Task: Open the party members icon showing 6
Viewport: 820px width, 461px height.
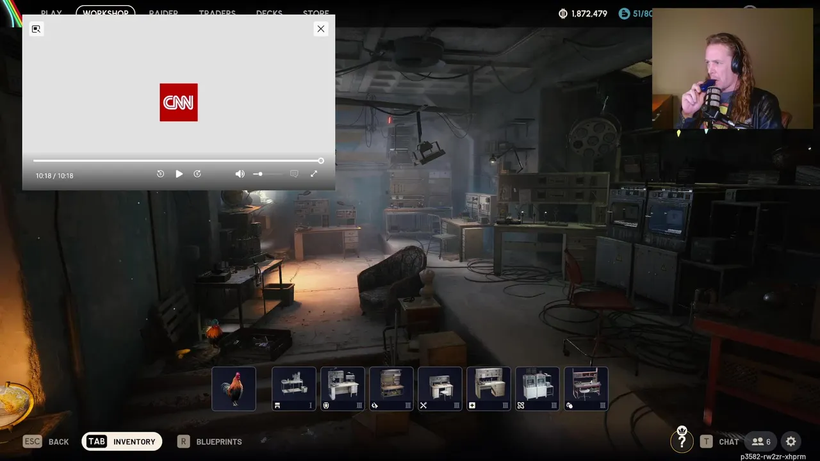Action: tap(761, 441)
